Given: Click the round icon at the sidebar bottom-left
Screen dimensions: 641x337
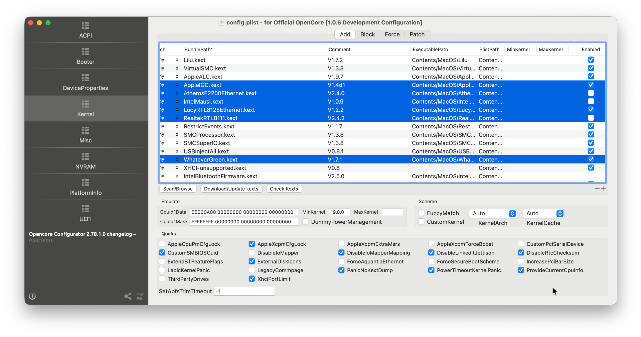Looking at the screenshot, I should pyautogui.click(x=32, y=296).
